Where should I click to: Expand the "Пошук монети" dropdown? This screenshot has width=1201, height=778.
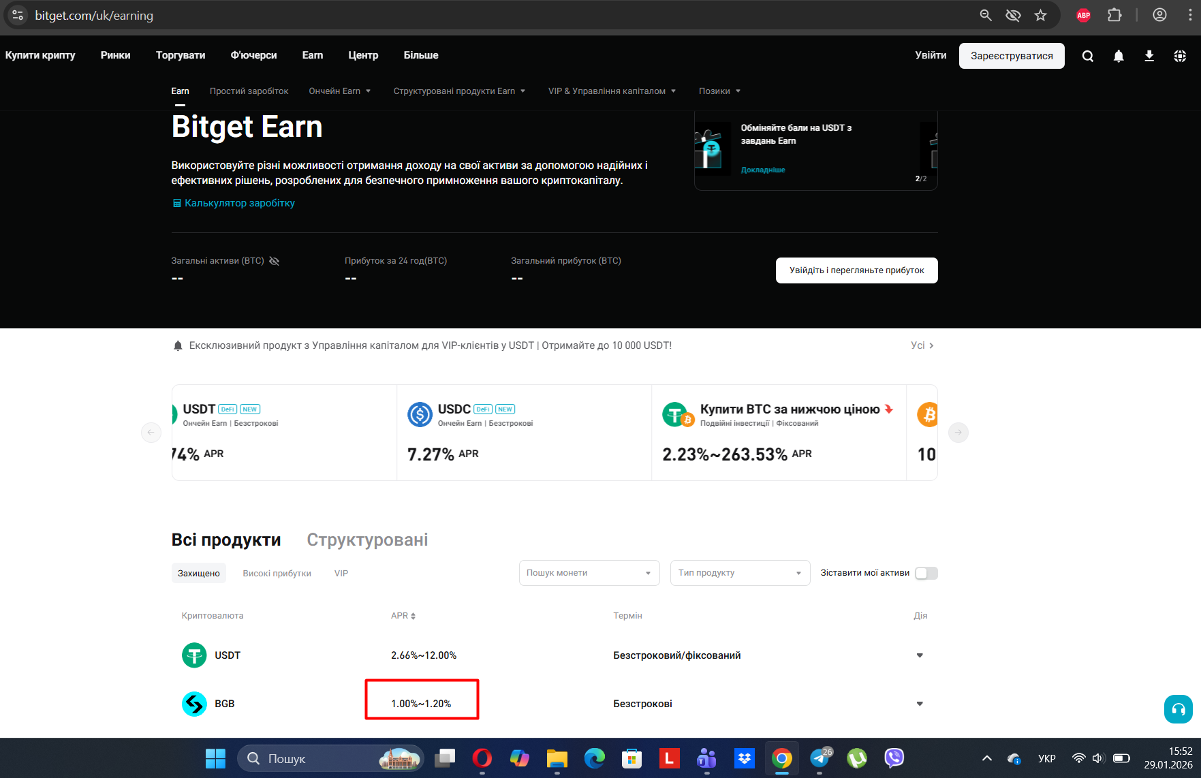(589, 573)
